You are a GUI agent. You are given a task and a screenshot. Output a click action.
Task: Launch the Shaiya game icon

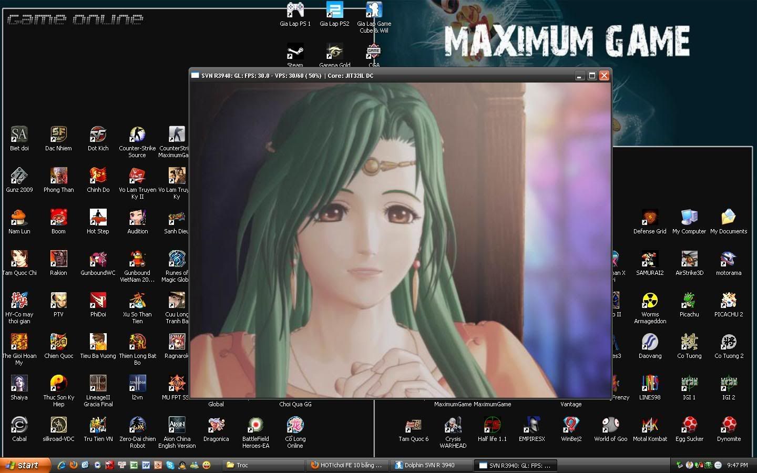pos(19,384)
